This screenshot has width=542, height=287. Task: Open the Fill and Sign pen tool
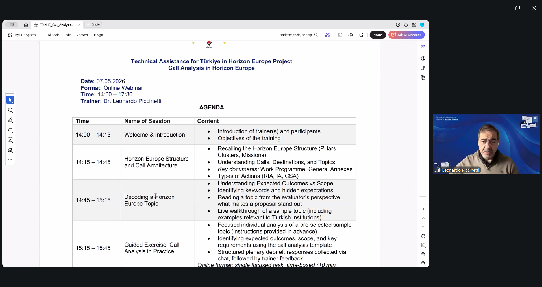click(x=10, y=150)
